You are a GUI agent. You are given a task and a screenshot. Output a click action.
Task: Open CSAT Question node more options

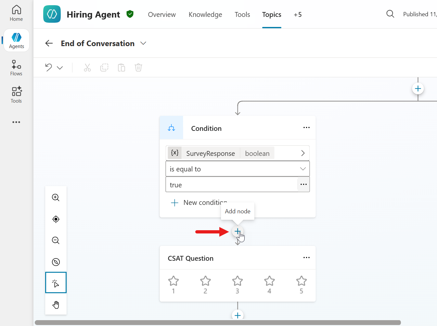pyautogui.click(x=306, y=257)
